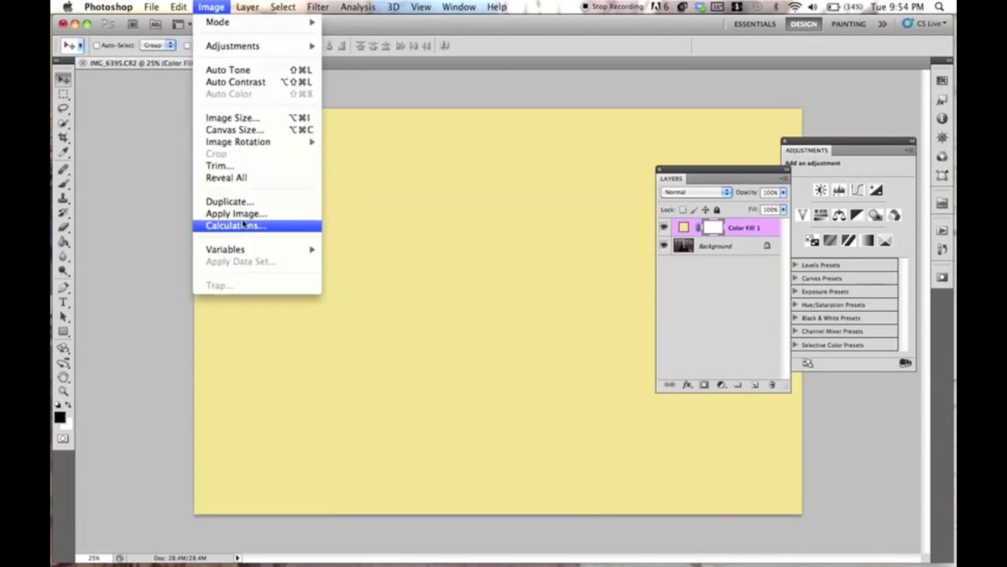Viewport: 1007px width, 567px height.
Task: Link layers using chain icon
Action: click(x=670, y=385)
